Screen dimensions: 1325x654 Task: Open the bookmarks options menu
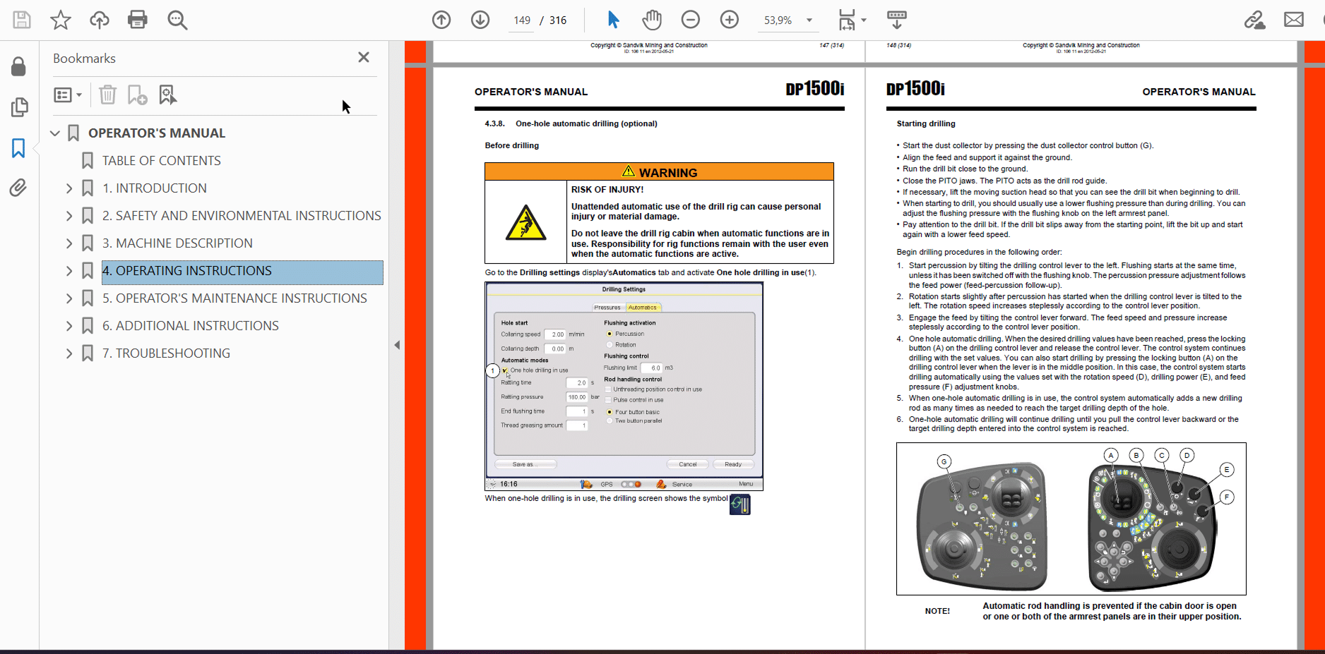(68, 95)
